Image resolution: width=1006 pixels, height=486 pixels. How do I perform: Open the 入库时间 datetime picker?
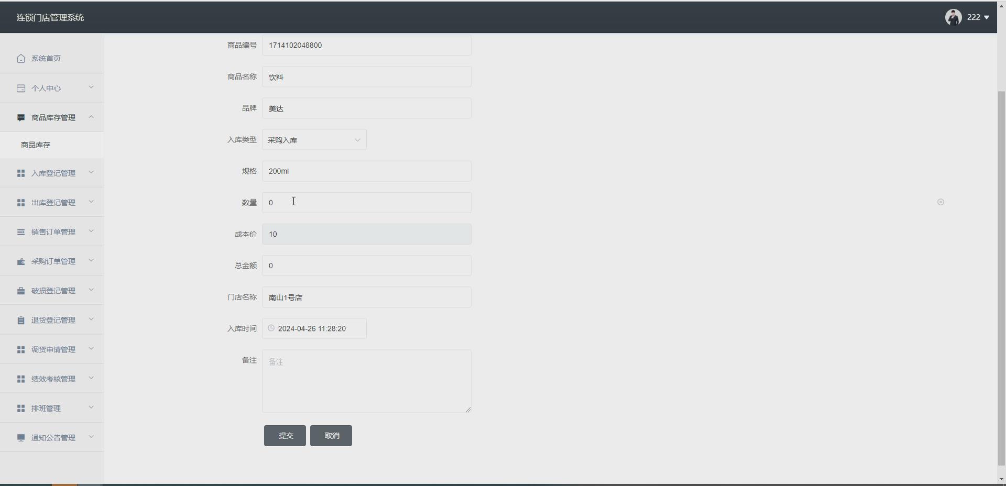click(314, 328)
